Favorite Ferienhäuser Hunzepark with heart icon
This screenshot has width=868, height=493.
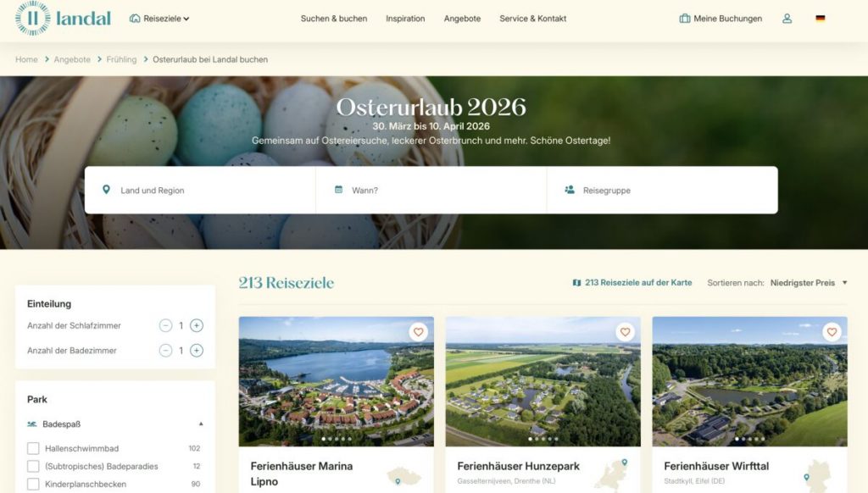625,332
